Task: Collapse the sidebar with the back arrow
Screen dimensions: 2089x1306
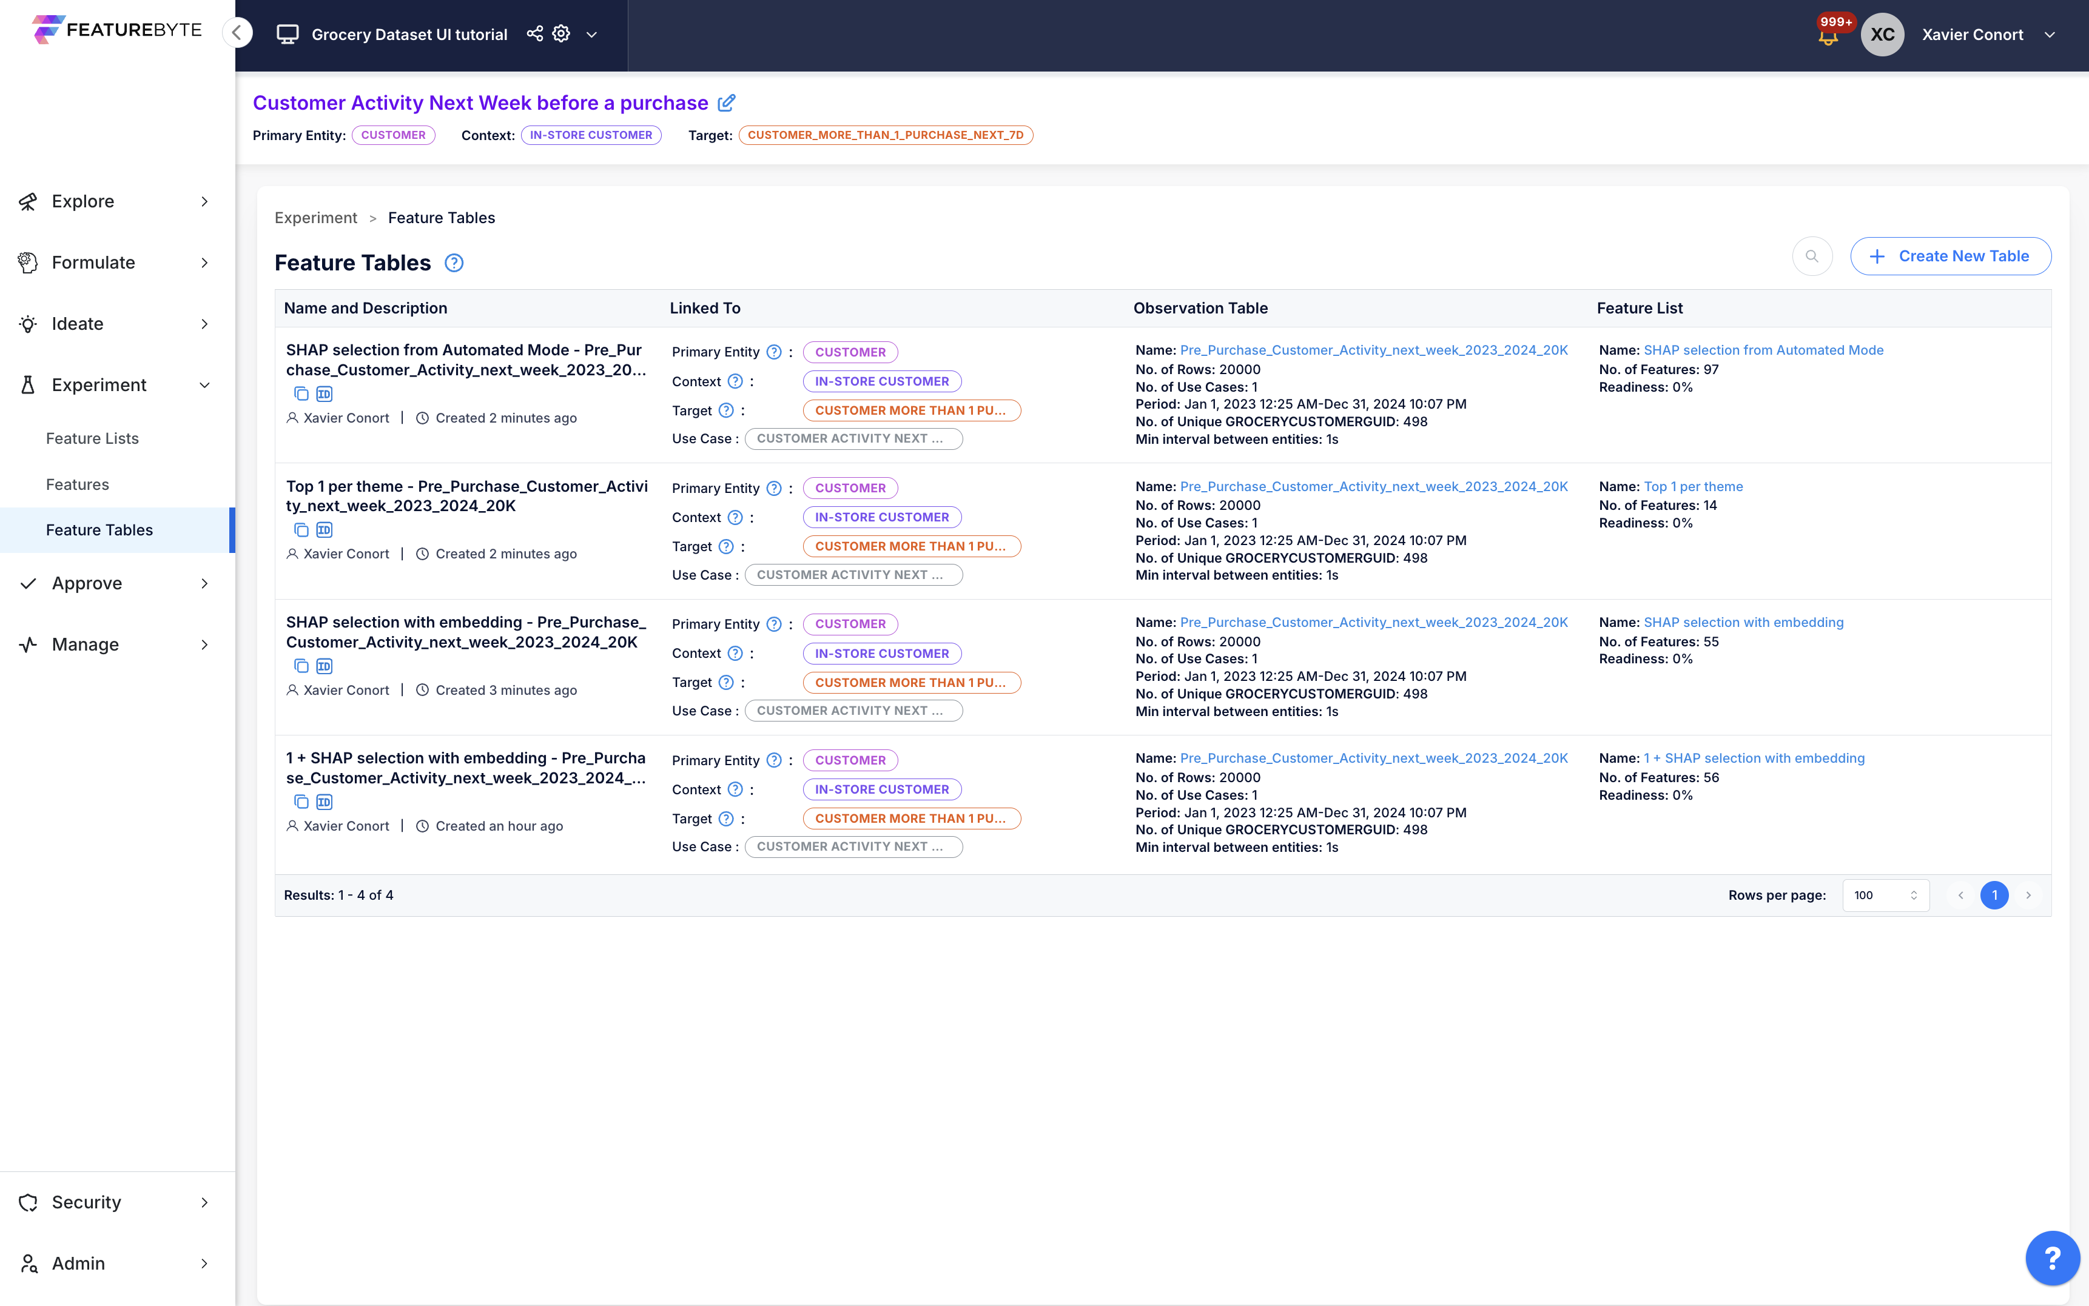Action: coord(237,33)
